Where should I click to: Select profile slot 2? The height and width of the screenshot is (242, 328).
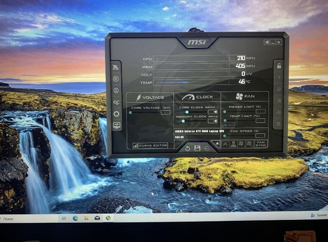279,89
